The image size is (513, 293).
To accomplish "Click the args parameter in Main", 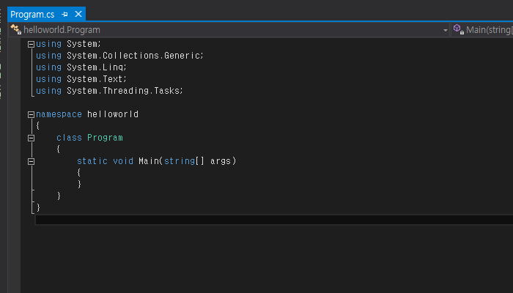I will coord(221,161).
